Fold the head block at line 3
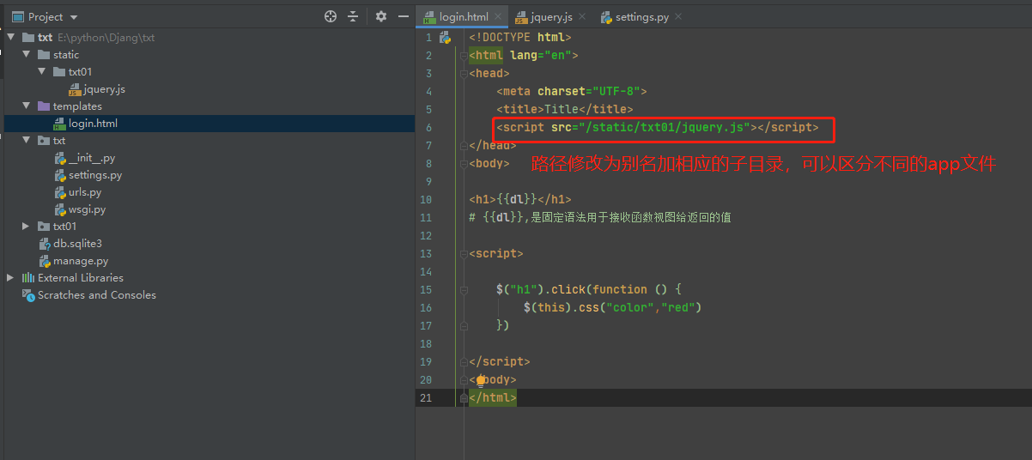Image resolution: width=1032 pixels, height=460 pixels. pos(464,74)
